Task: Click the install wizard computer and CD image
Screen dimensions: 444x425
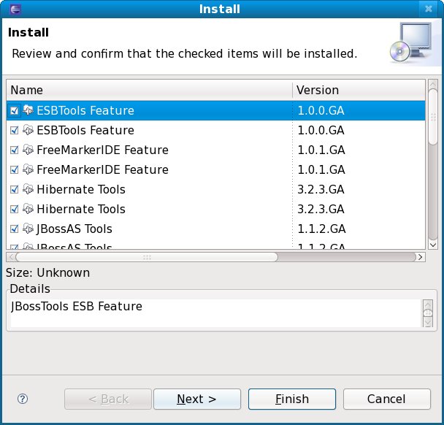Action: 415,42
